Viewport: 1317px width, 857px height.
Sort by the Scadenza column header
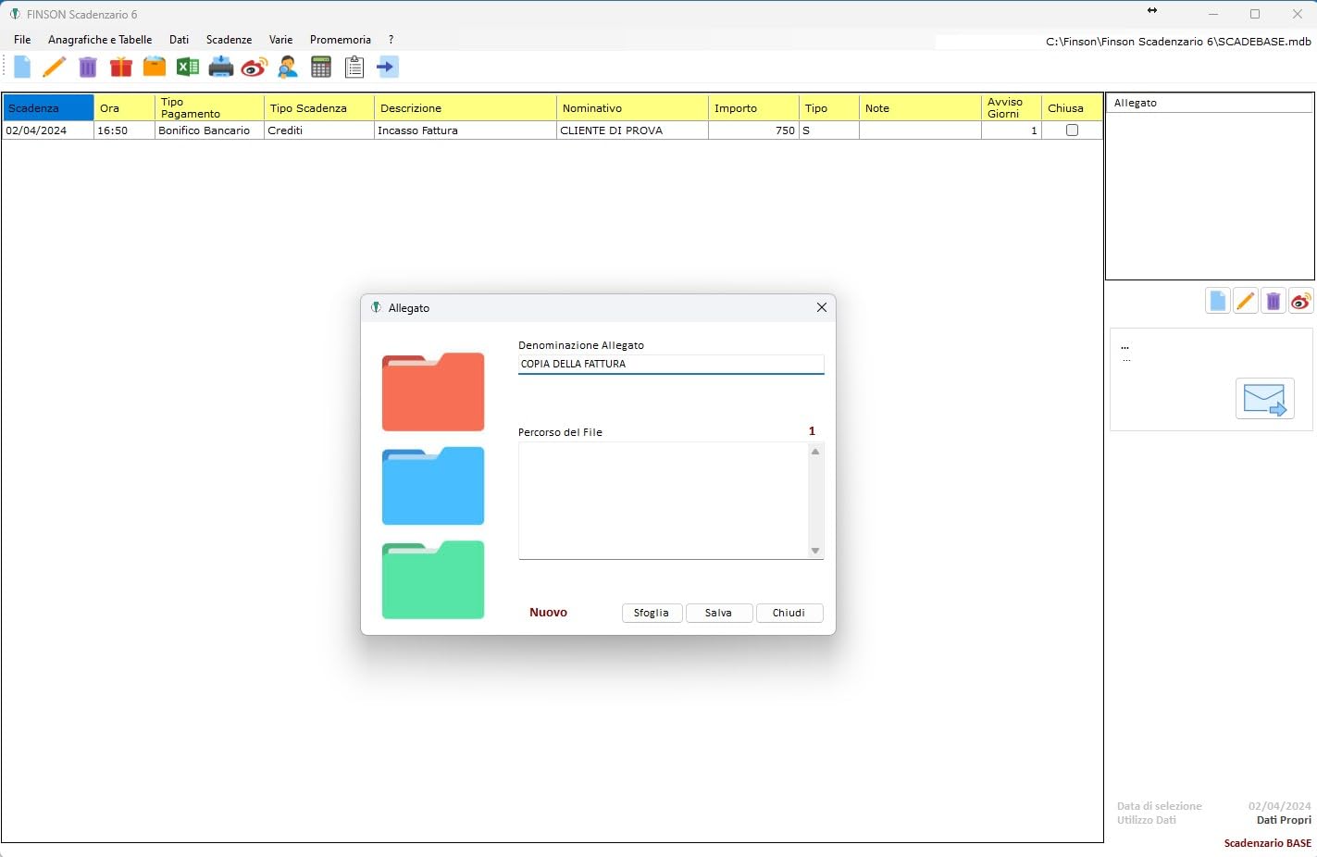[48, 107]
